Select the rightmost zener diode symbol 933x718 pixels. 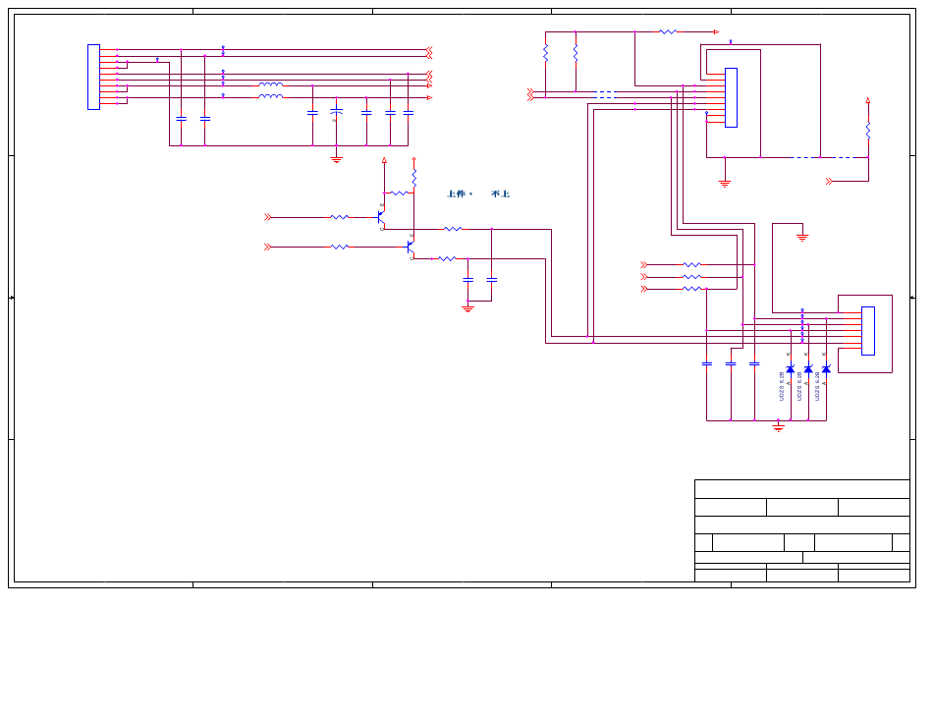[x=826, y=369]
